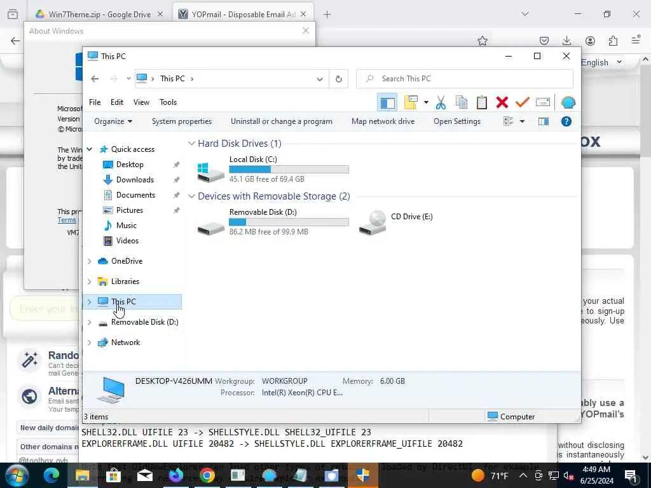Expand the This PC tree node

[x=89, y=302]
